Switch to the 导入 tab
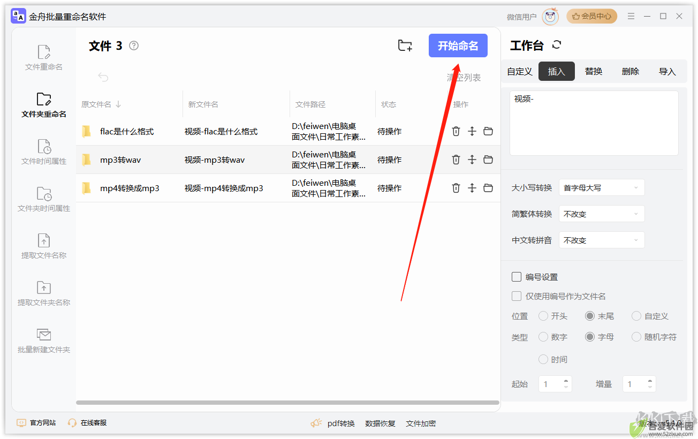The image size is (698, 439). [x=667, y=71]
